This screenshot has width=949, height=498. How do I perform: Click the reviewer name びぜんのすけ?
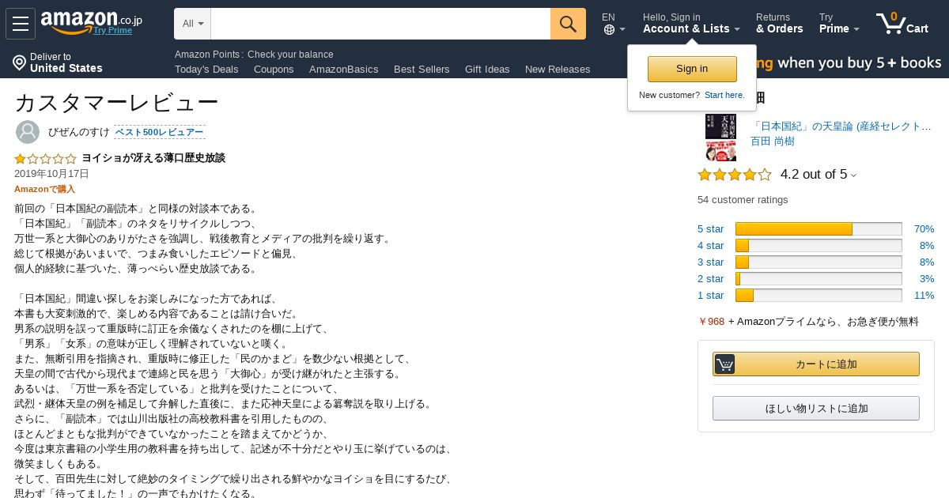78,132
